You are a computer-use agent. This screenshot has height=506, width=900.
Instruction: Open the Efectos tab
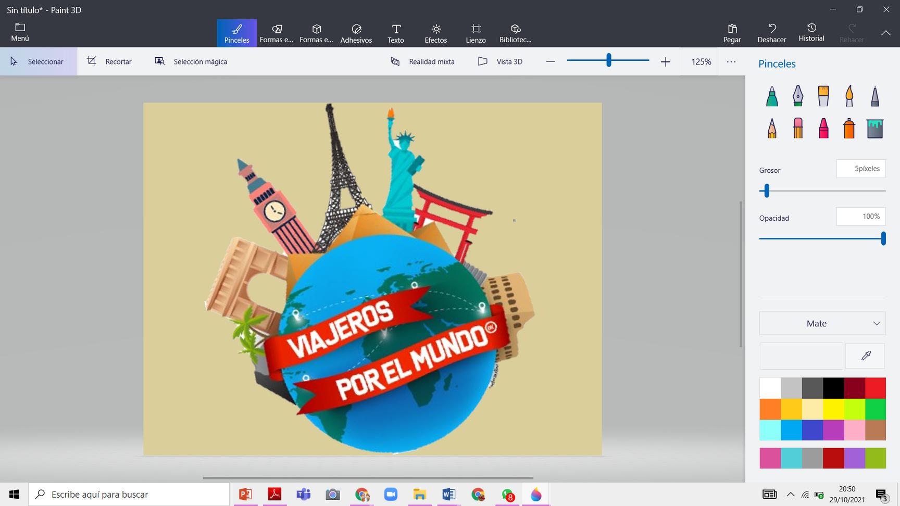pyautogui.click(x=436, y=33)
